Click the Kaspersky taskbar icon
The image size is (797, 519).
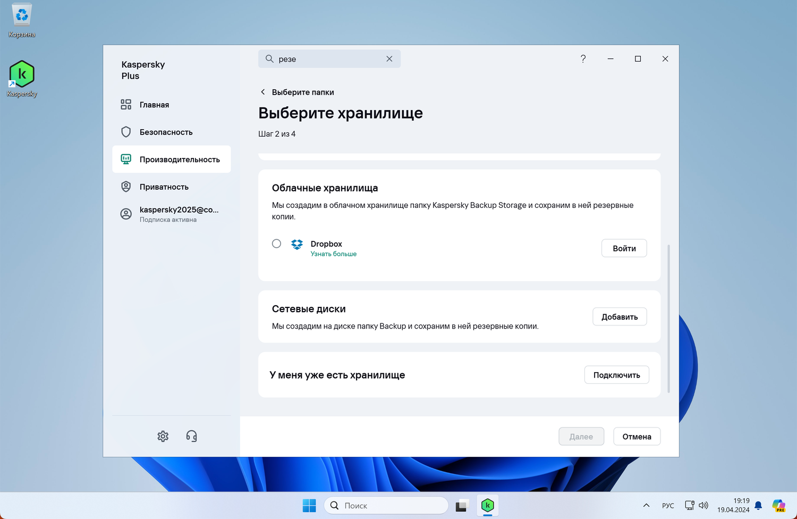[x=488, y=505]
